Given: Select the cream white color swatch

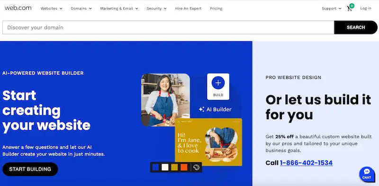Looking at the screenshot, I should [x=165, y=167].
